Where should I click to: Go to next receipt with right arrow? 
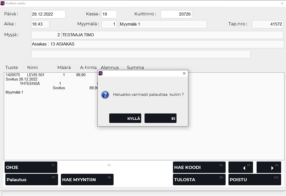click(269, 167)
